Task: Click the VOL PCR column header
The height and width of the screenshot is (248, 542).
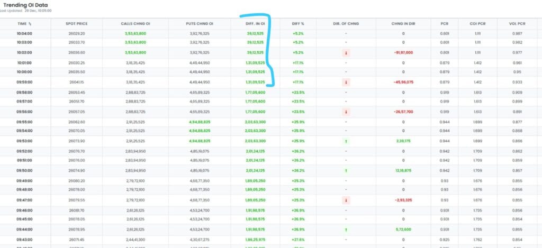Action: pyautogui.click(x=517, y=24)
